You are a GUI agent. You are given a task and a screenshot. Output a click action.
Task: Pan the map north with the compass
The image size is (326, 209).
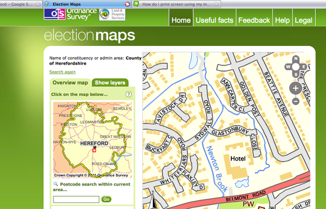coord(295,60)
